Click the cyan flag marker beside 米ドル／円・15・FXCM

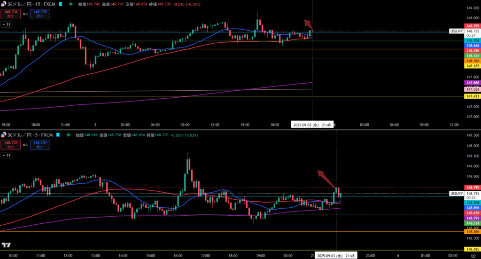61,4
